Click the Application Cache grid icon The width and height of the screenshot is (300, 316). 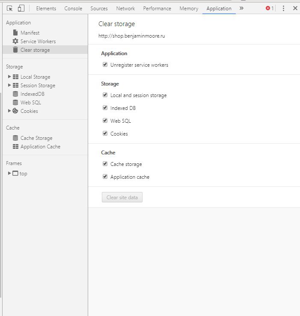point(15,147)
